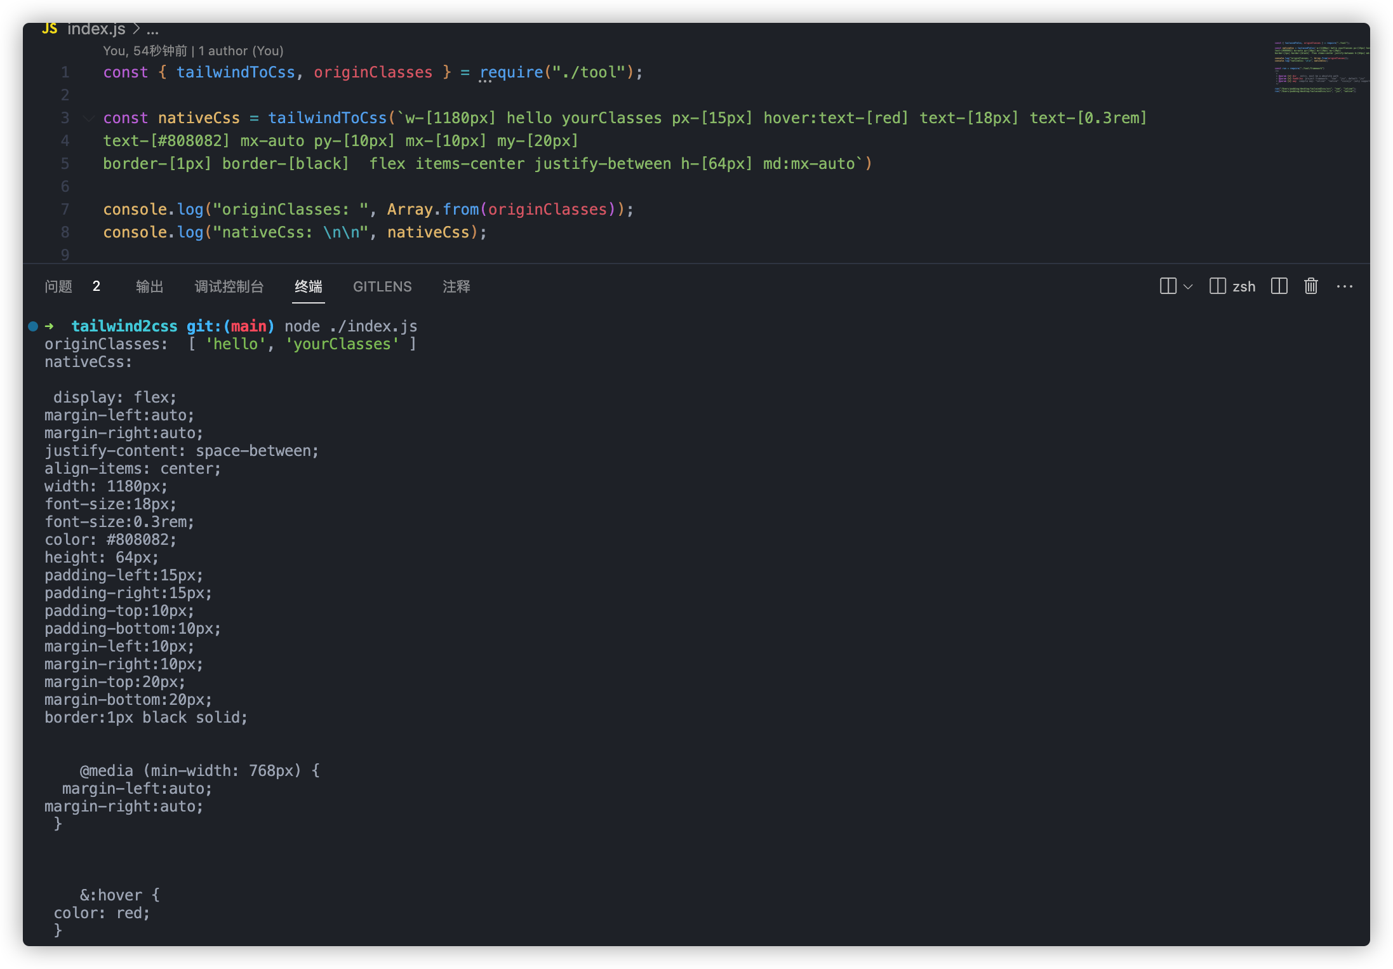This screenshot has width=1393, height=969.
Task: Open the GITLENS panel tab
Action: pyautogui.click(x=382, y=286)
